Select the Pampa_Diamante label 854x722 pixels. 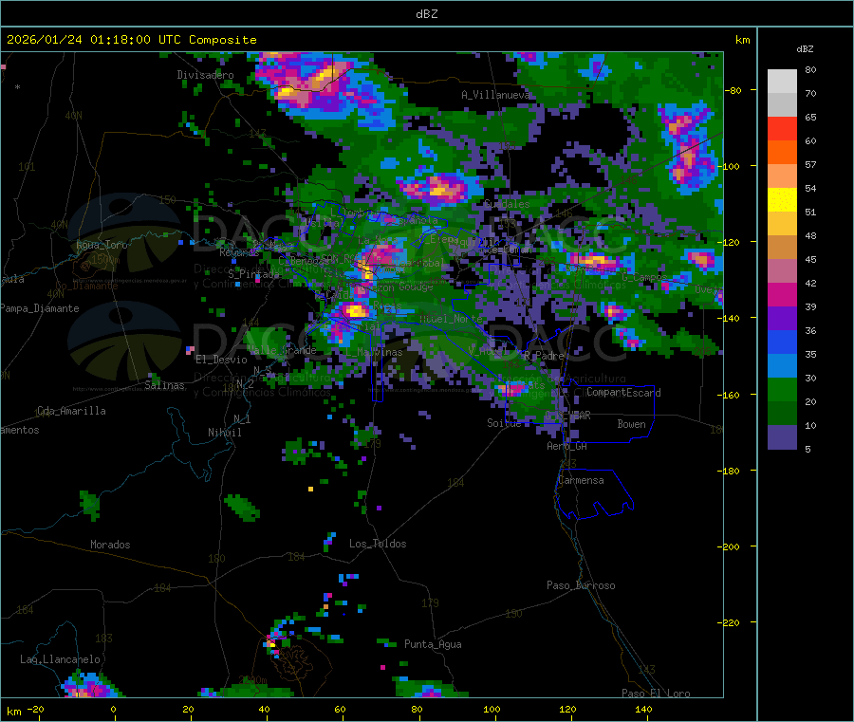(x=40, y=308)
